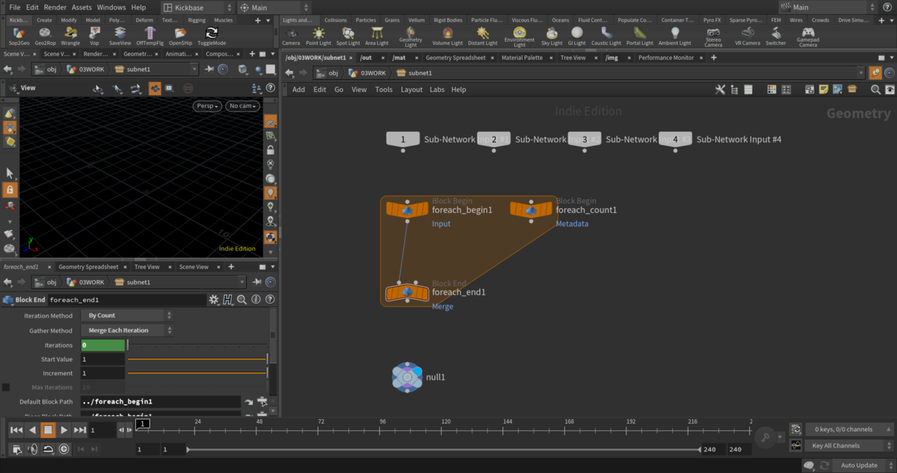
Task: Click the VR Camera shelf tool
Action: [747, 37]
